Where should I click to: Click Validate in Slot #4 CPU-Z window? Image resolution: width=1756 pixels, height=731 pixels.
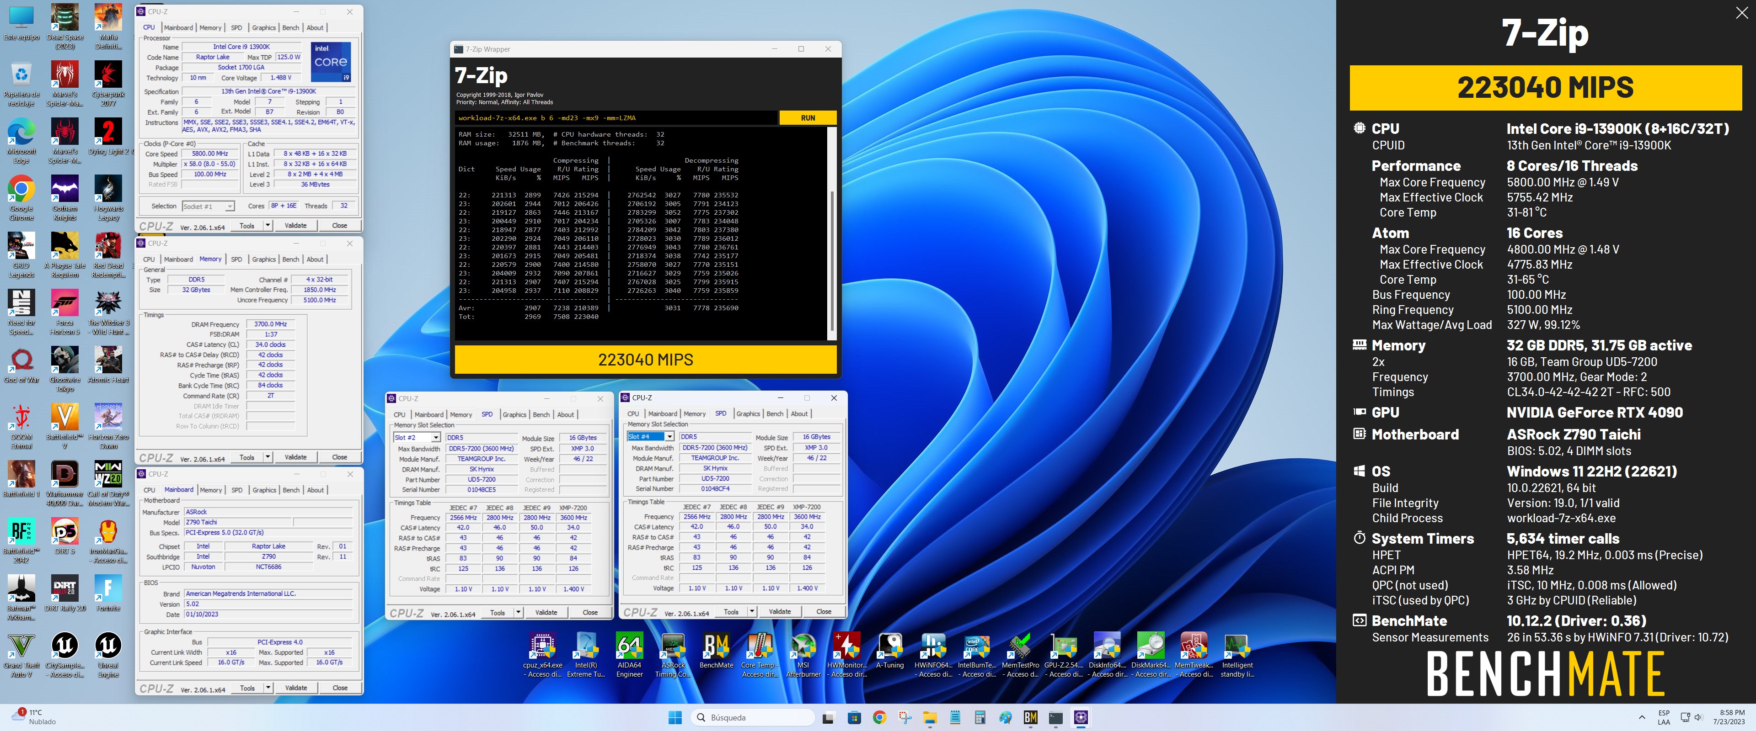780,612
